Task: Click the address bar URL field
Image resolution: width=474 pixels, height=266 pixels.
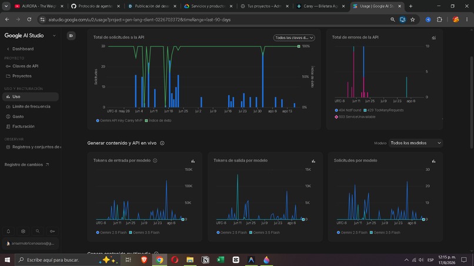Action: coord(218,19)
